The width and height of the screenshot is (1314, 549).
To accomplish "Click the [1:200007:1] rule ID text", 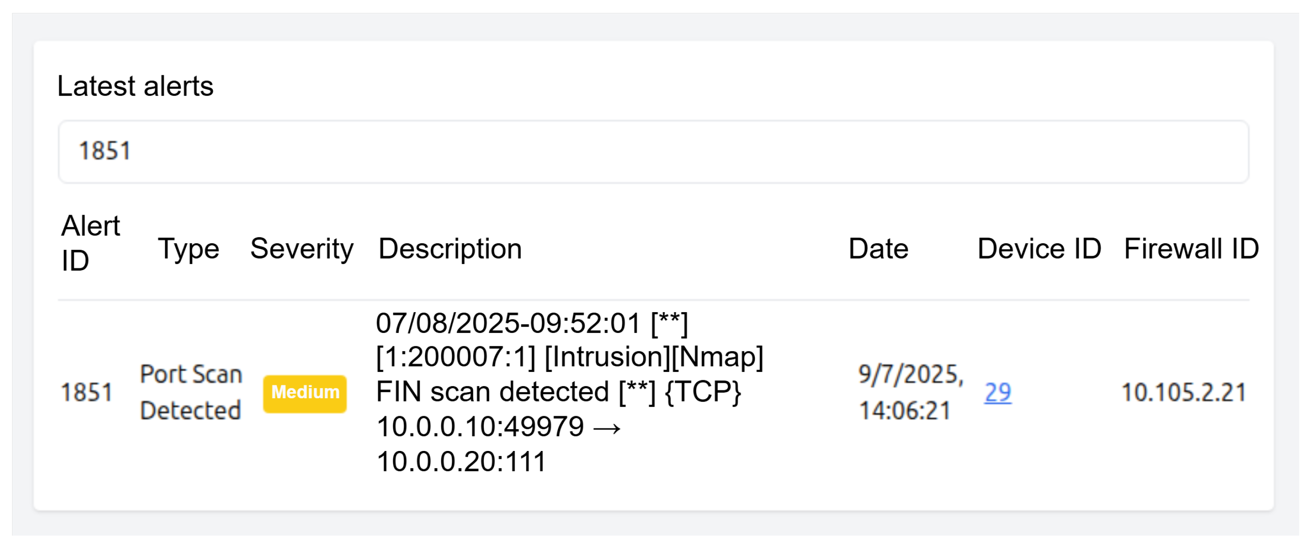I will pyautogui.click(x=456, y=357).
